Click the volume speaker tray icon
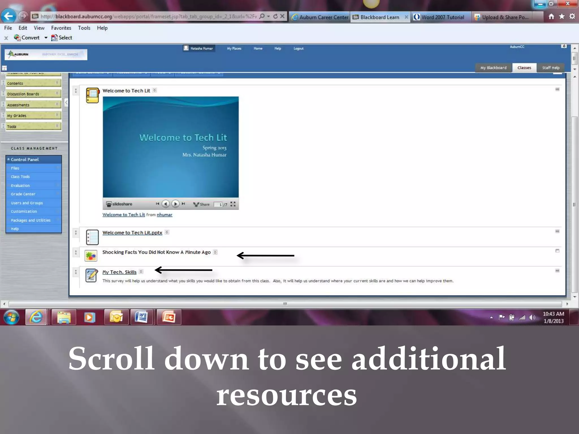 tap(532, 317)
